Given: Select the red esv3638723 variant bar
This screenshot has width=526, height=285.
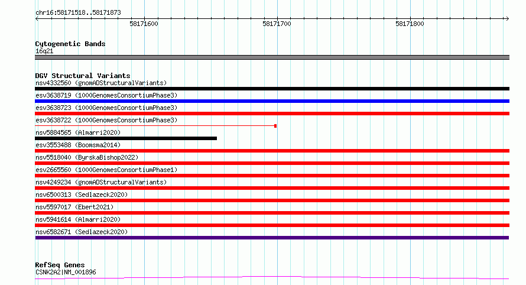Looking at the screenshot, I should [x=272, y=114].
